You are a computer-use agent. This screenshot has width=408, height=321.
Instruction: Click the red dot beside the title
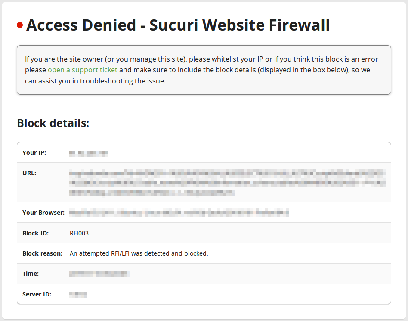point(20,25)
